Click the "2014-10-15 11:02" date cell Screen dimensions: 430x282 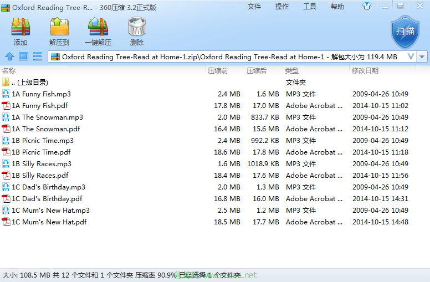[380, 106]
